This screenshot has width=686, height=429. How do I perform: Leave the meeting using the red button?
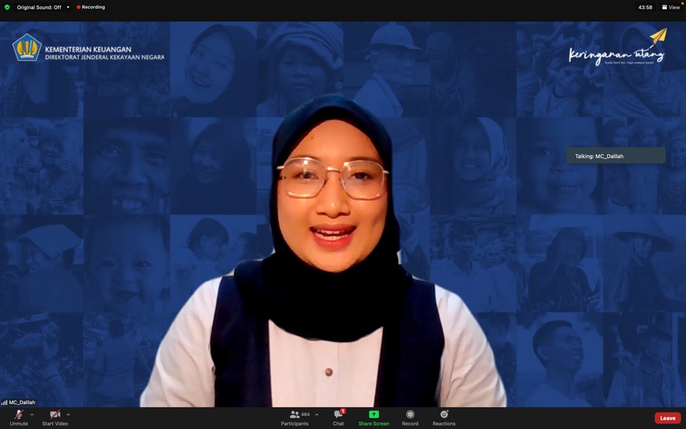click(x=667, y=418)
